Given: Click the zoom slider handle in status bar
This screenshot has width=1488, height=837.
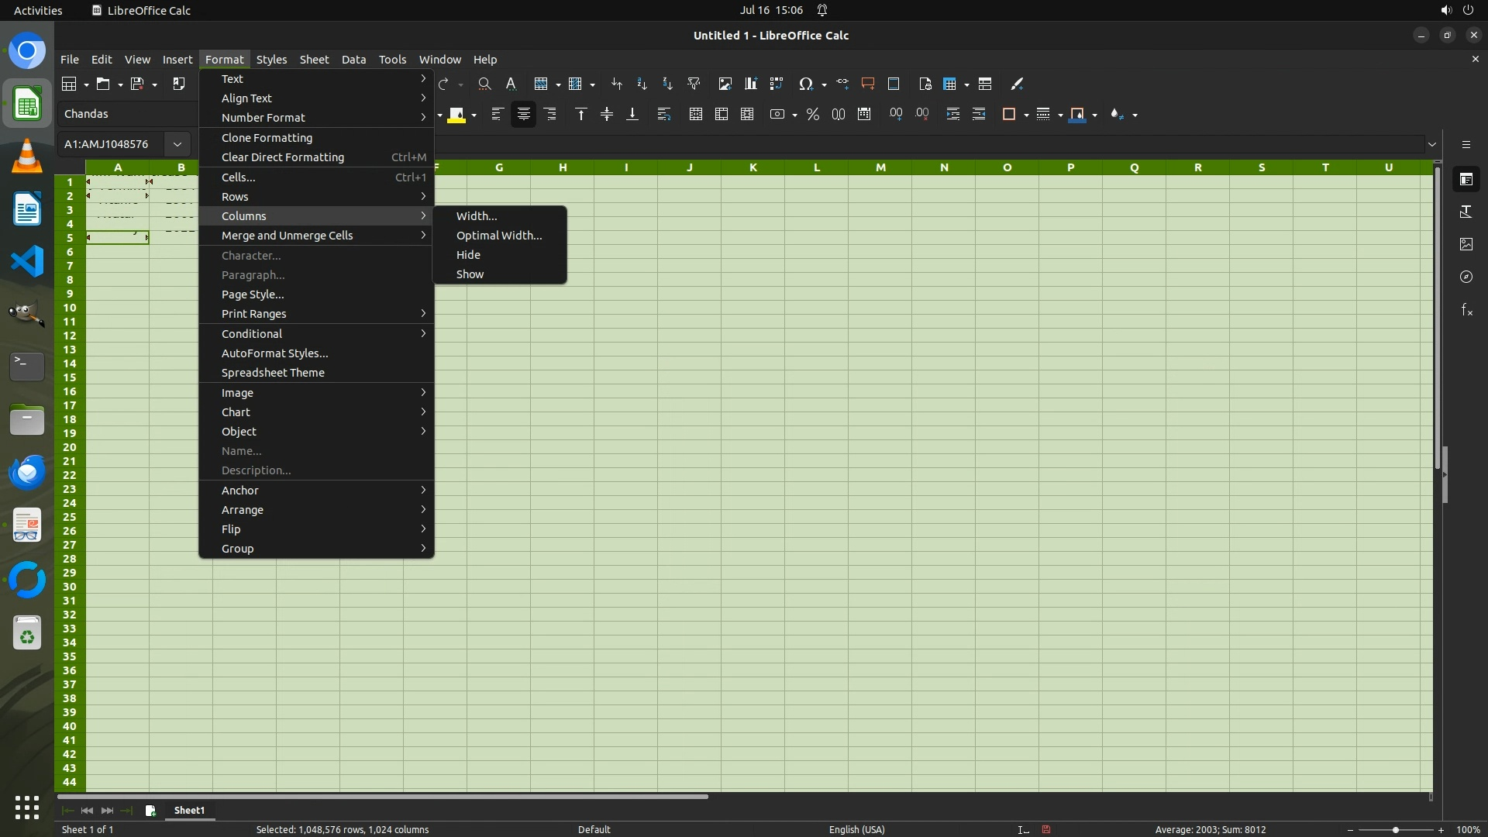Looking at the screenshot, I should (x=1395, y=830).
